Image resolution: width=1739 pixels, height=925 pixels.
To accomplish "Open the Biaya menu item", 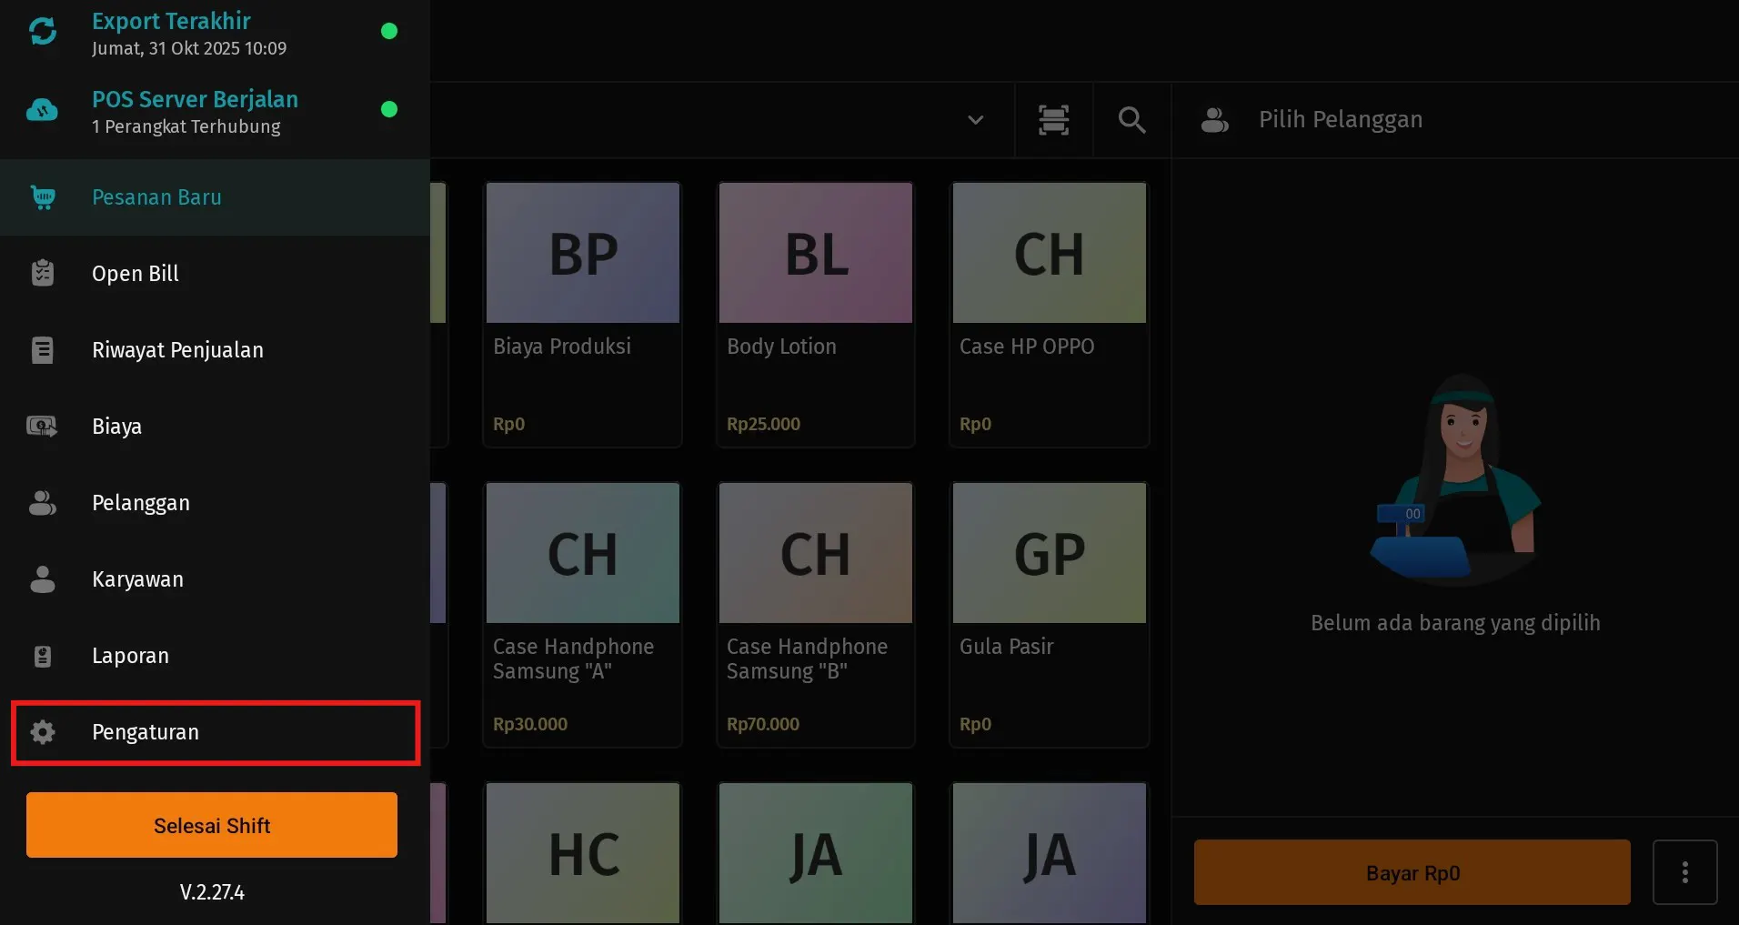I will pyautogui.click(x=116, y=427).
